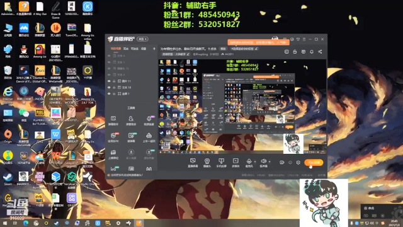Toggle visibility of the first source row
Viewport: 403px width, 227px height.
109,56
